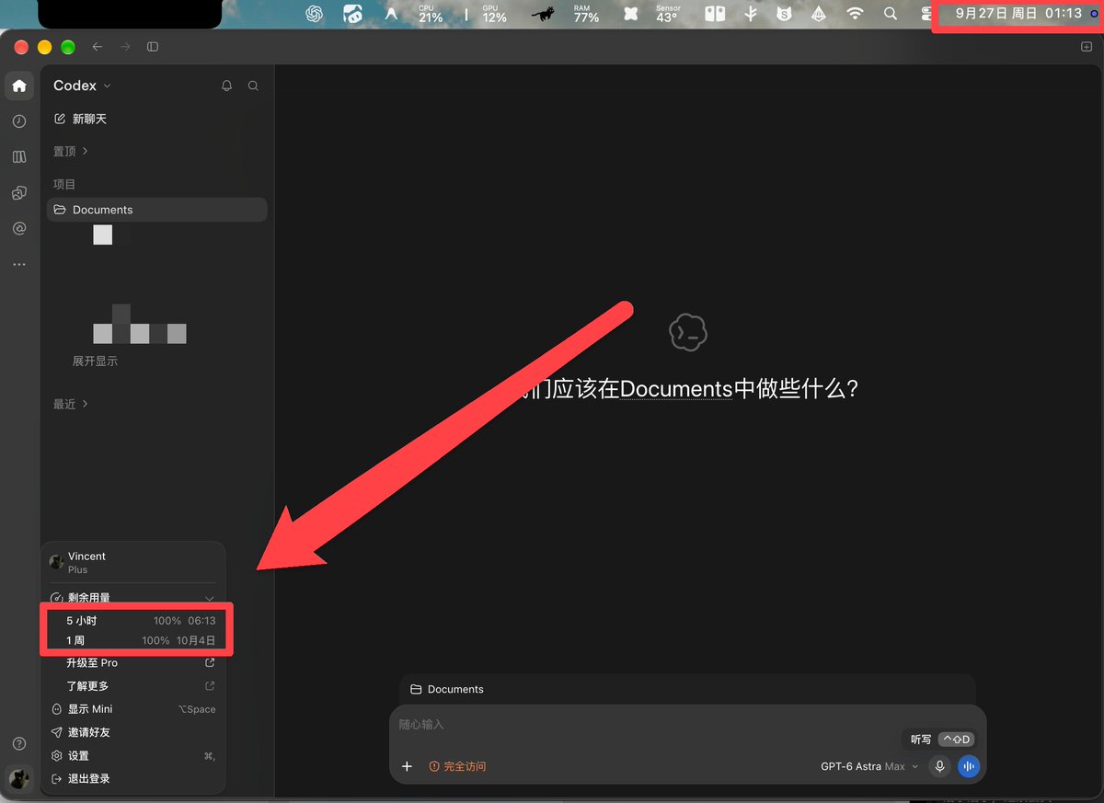This screenshot has height=803, width=1104.
Task: Open the clock history icon in left rail
Action: (19, 121)
